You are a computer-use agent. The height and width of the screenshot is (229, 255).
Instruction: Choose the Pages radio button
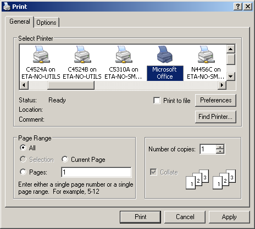click(x=23, y=172)
